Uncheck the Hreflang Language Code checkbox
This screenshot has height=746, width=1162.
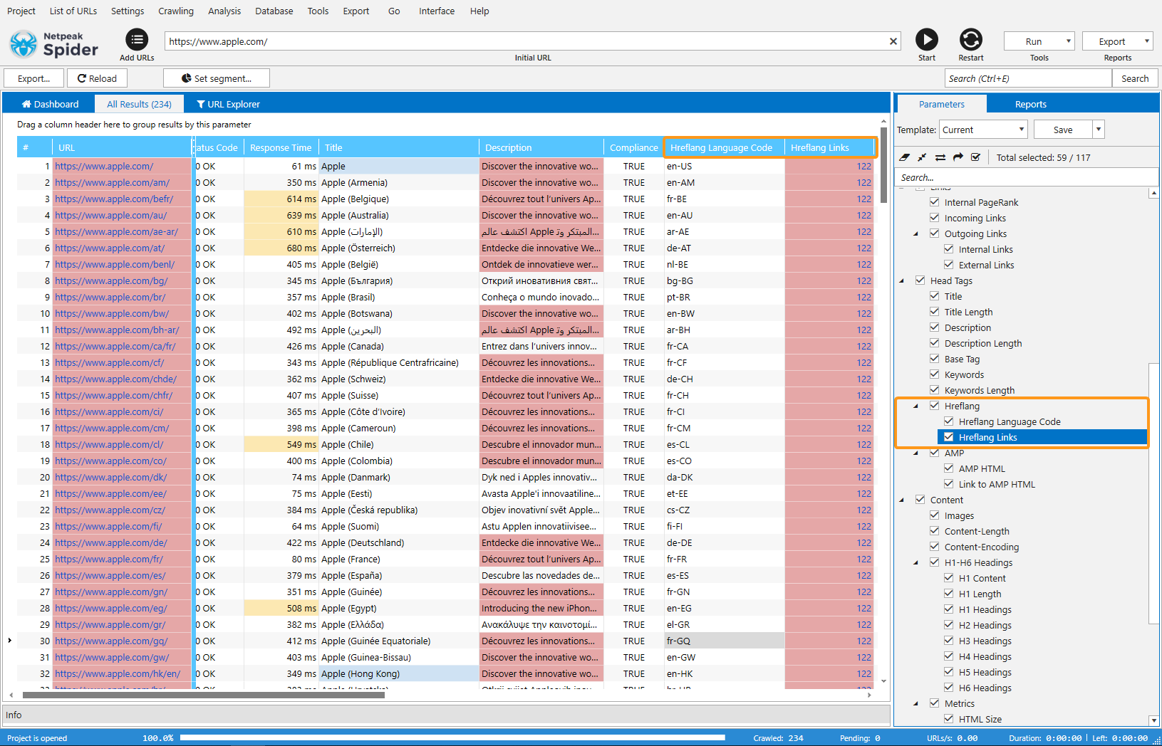pos(949,421)
